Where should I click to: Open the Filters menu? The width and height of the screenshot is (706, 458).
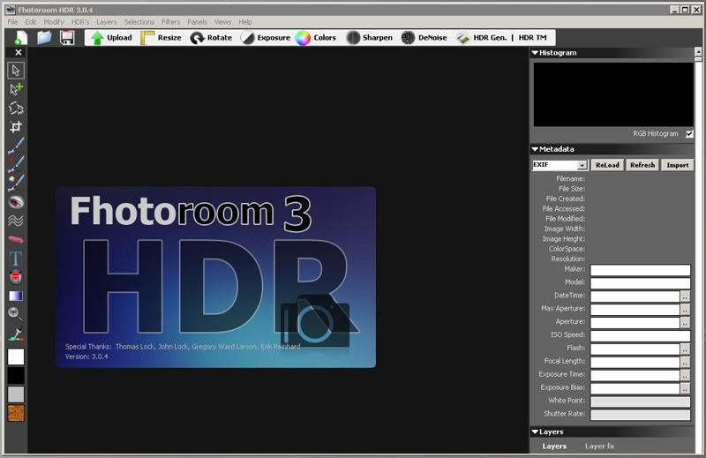(x=170, y=21)
